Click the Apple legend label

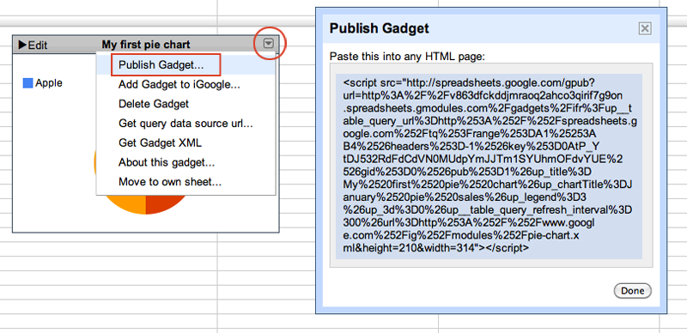[x=49, y=82]
